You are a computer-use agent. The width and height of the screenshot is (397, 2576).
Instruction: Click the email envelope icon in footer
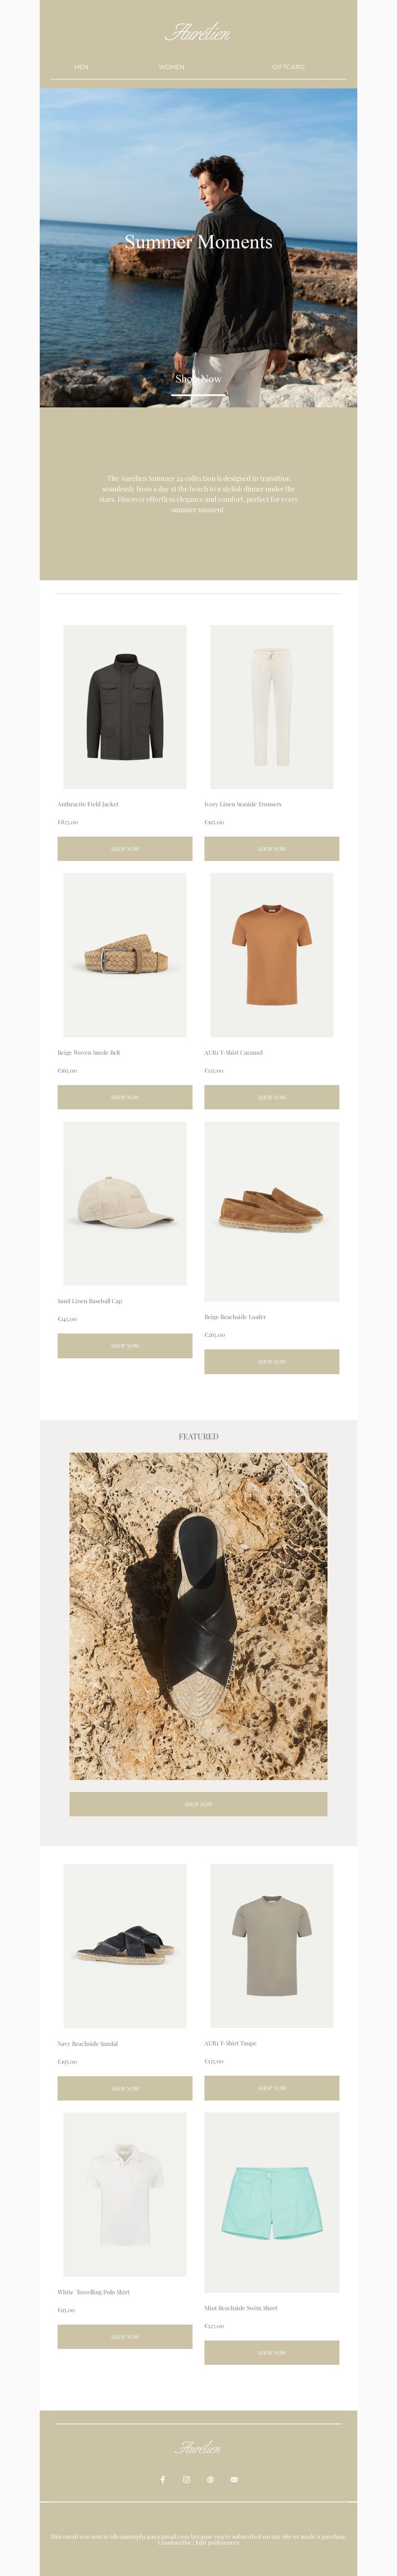click(234, 2479)
